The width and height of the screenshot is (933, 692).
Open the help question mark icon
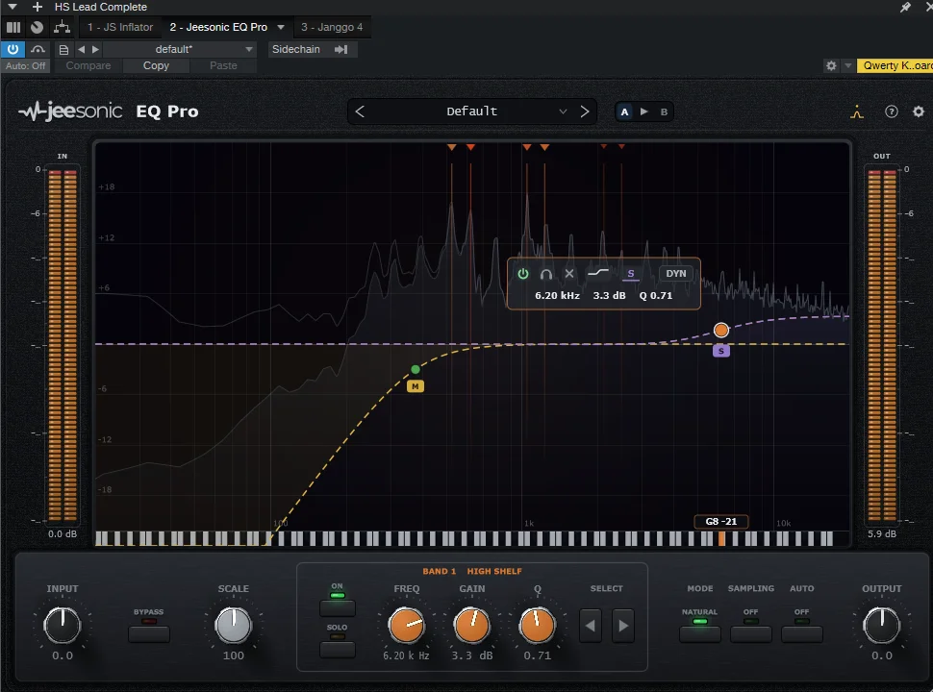pyautogui.click(x=892, y=111)
